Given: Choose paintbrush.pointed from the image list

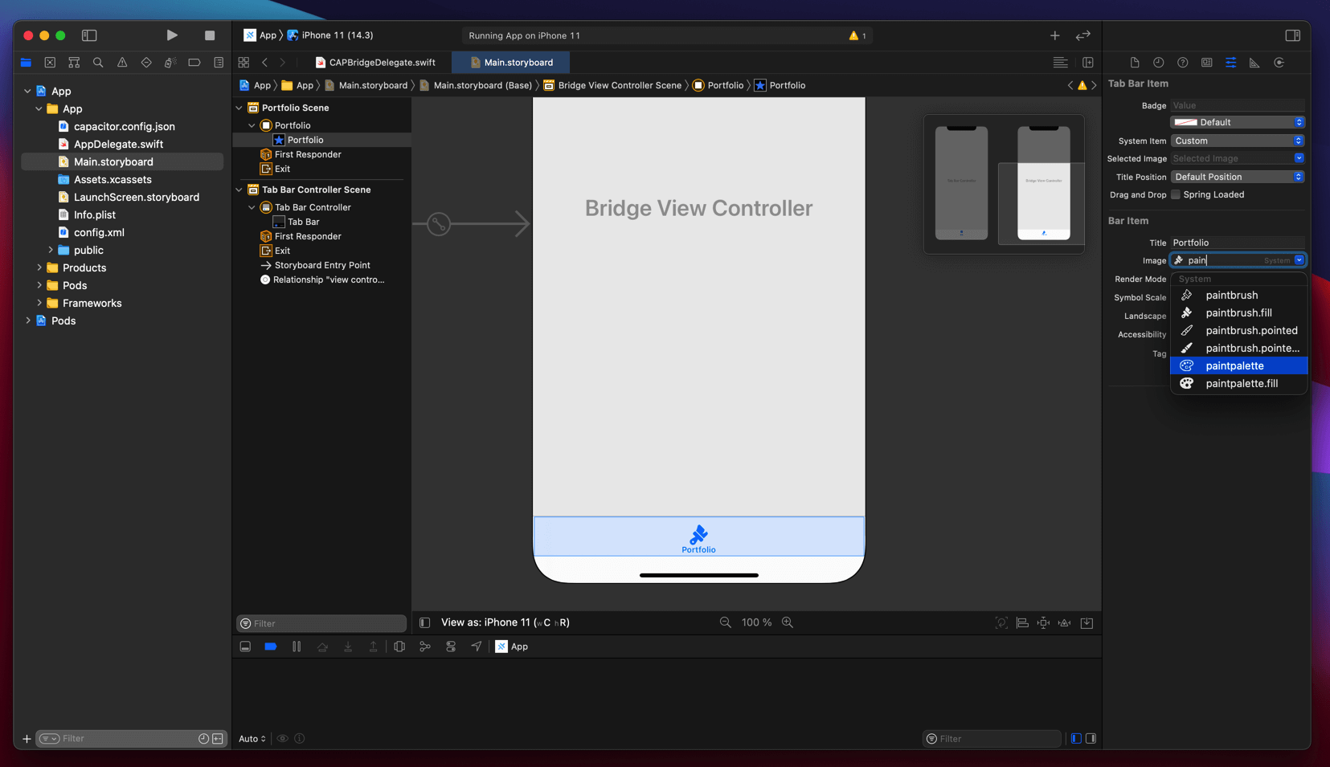Looking at the screenshot, I should tap(1238, 330).
